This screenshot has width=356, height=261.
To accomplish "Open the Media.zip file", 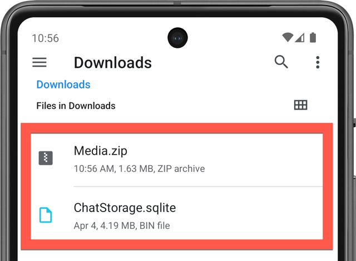I will point(177,160).
